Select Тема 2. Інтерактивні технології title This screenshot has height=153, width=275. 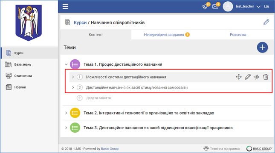tap(149, 113)
